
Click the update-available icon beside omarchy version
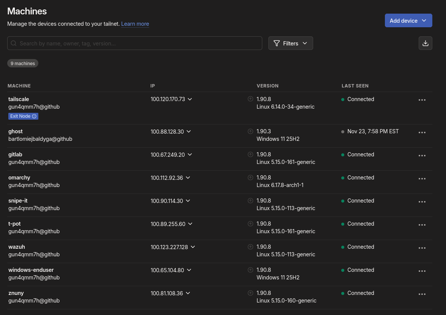tap(250, 178)
